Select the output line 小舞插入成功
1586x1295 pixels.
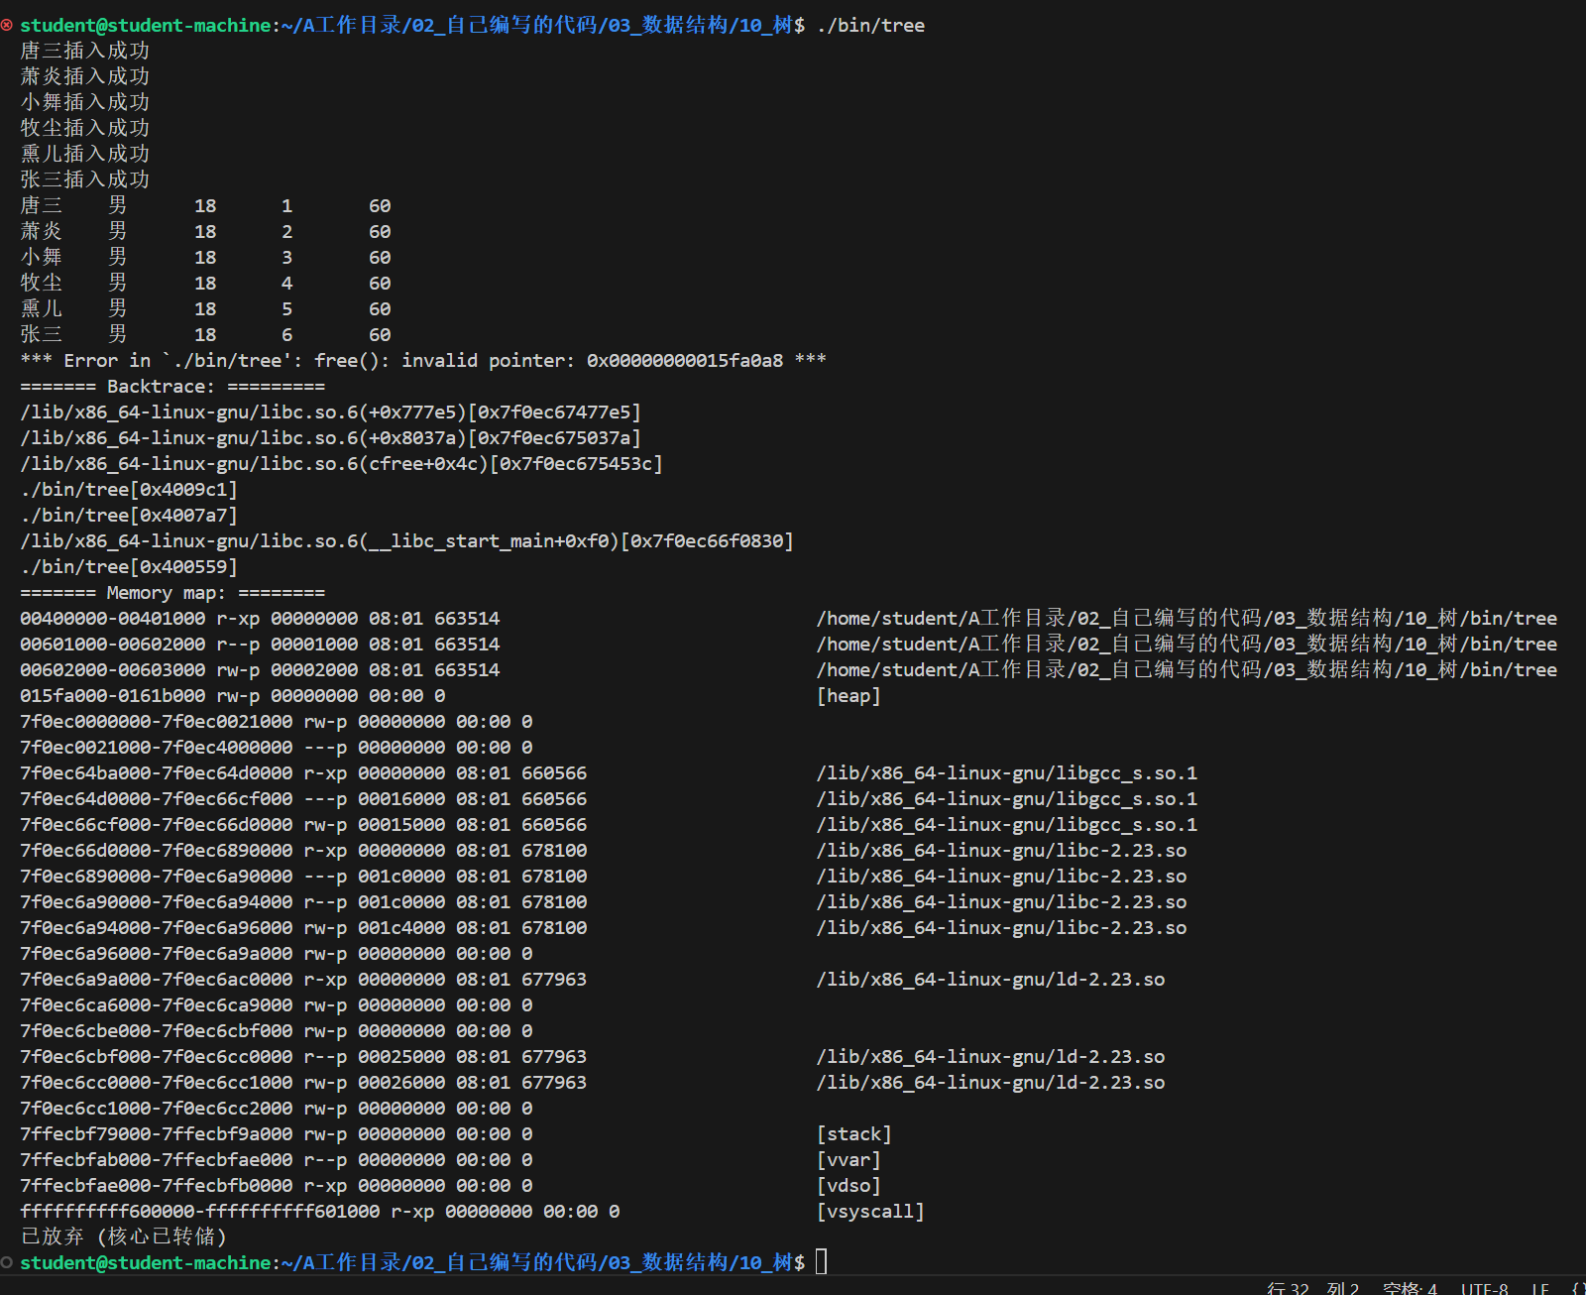coord(85,102)
